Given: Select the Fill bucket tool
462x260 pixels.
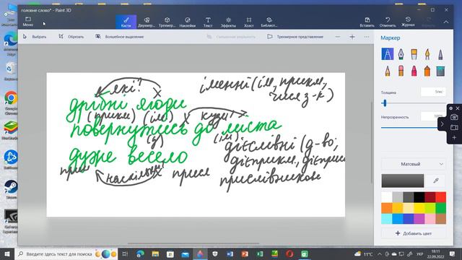Looking at the screenshot, I should (440, 71).
